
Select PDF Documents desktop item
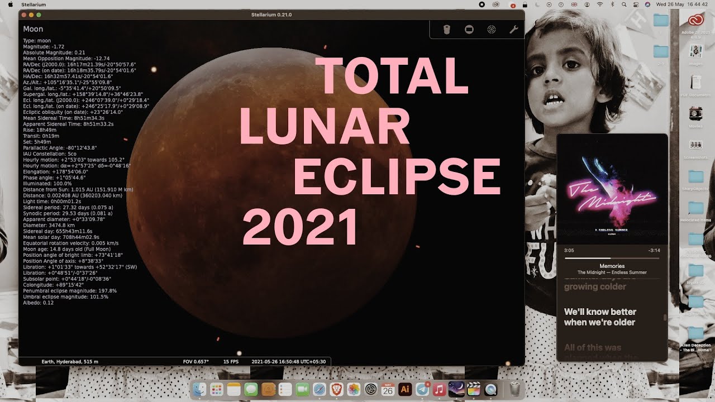tap(695, 85)
